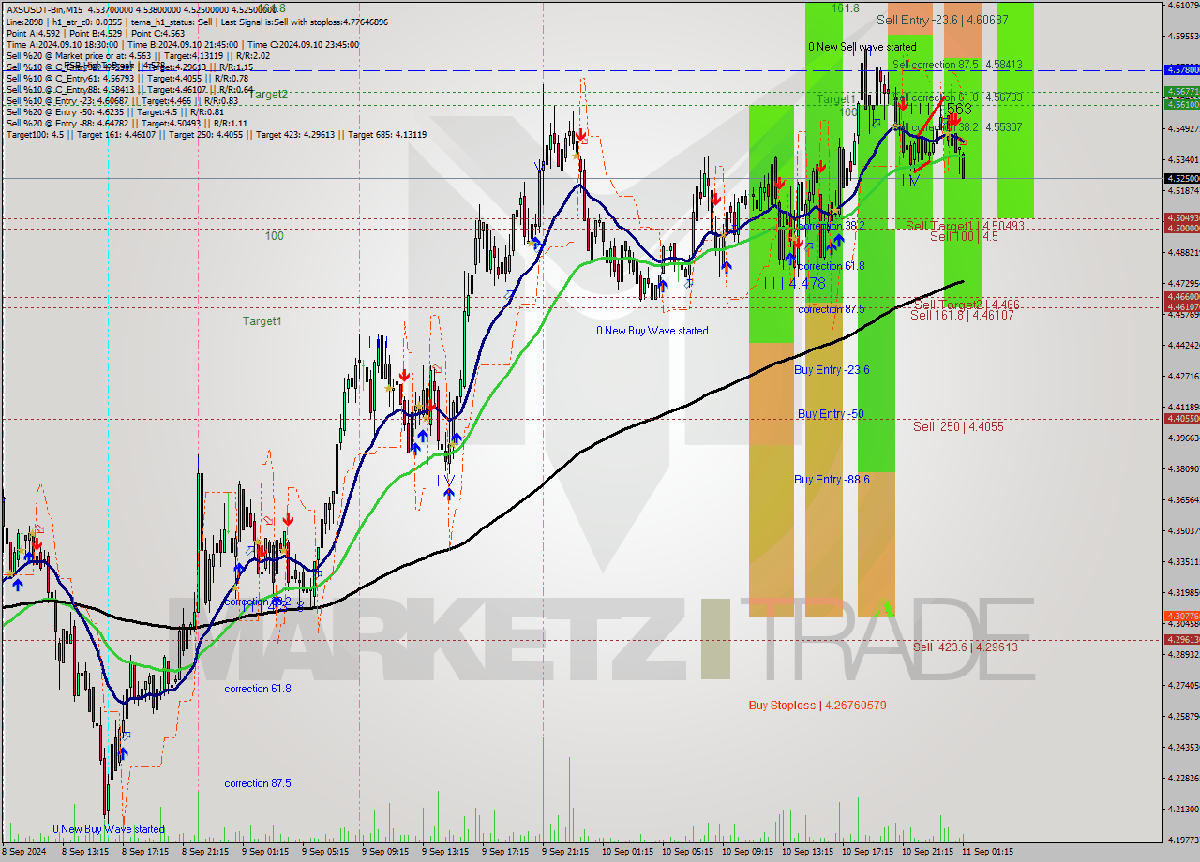
Task: Click the 'Line:2898 | h1_atr_c0: 0.0355' info line
Action: coord(196,21)
